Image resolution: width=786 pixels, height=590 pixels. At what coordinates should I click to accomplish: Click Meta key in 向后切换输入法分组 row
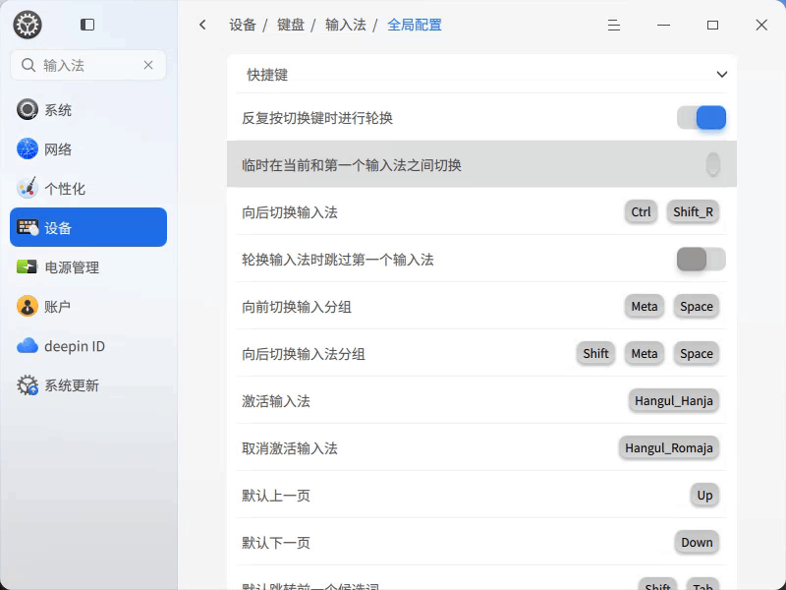(645, 353)
